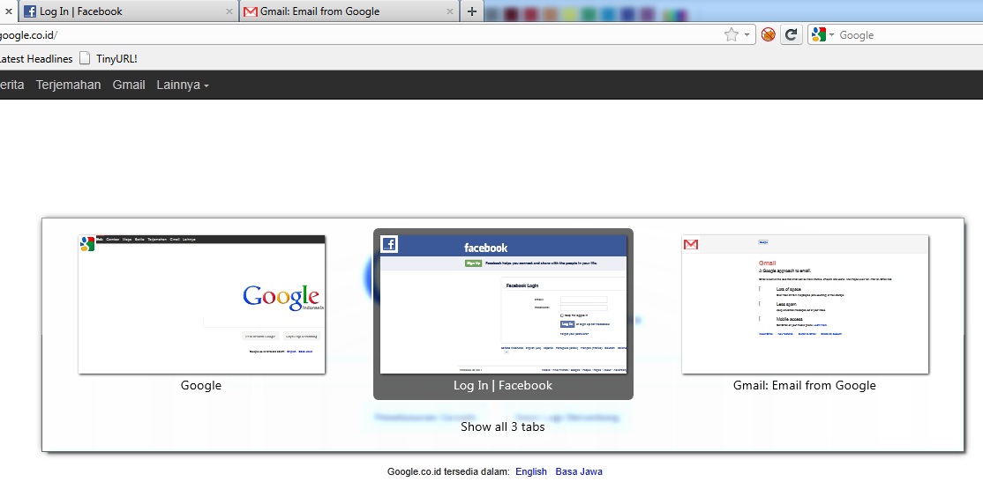Open a new tab with the plus button

(x=471, y=11)
